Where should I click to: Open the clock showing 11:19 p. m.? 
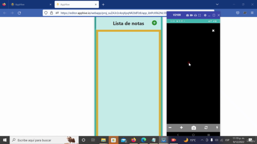click(x=238, y=140)
